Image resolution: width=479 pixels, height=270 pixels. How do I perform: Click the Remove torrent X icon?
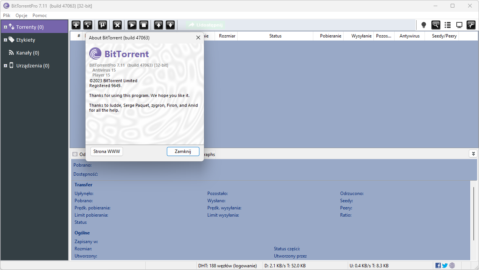[x=117, y=25]
